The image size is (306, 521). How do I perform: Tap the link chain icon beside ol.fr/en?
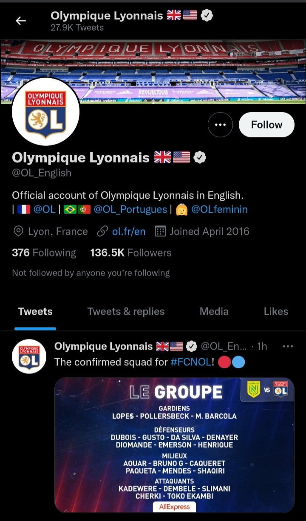click(102, 231)
